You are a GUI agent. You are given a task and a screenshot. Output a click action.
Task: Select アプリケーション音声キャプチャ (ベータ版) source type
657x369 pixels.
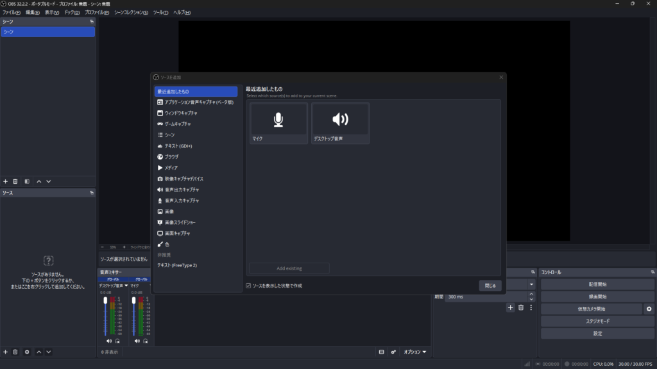(x=196, y=102)
